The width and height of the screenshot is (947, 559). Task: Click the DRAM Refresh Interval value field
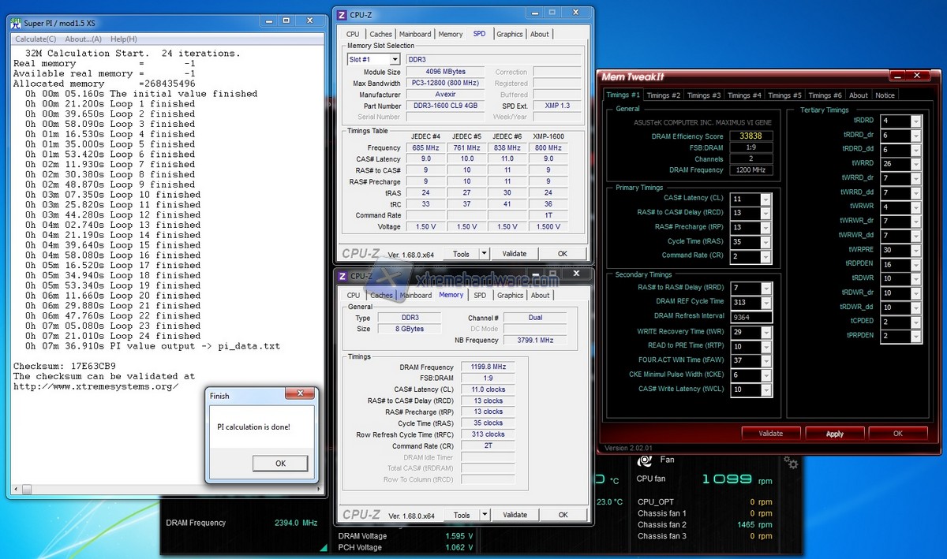pos(751,317)
